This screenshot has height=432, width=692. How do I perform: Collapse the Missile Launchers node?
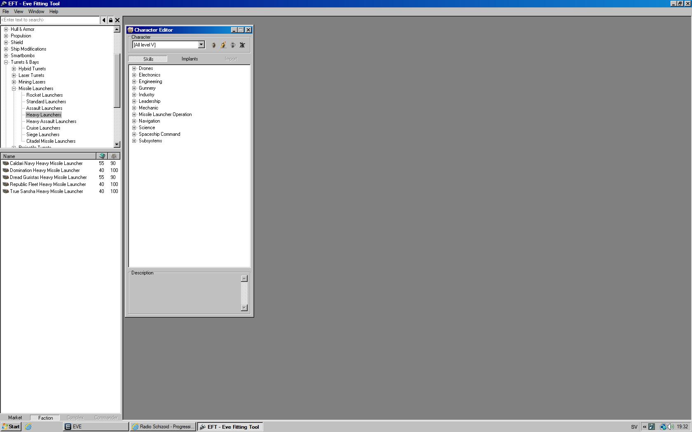14,88
